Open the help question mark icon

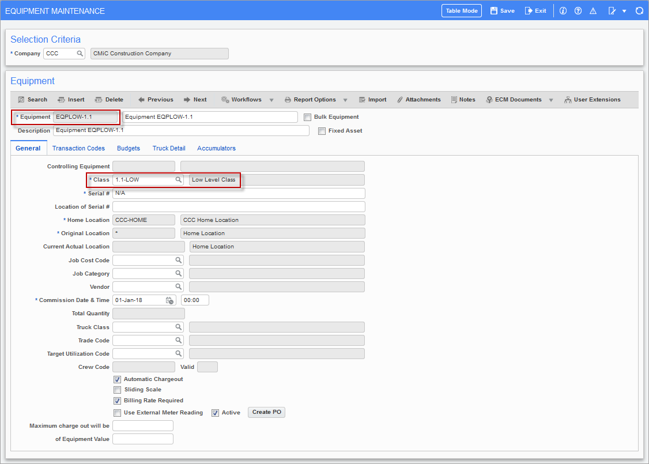[578, 11]
